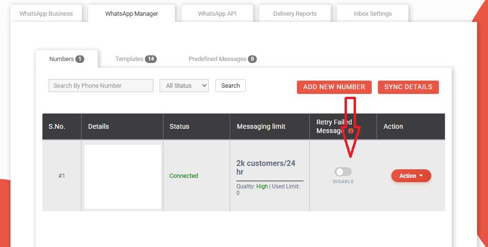
Task: Click the Search button
Action: [231, 86]
